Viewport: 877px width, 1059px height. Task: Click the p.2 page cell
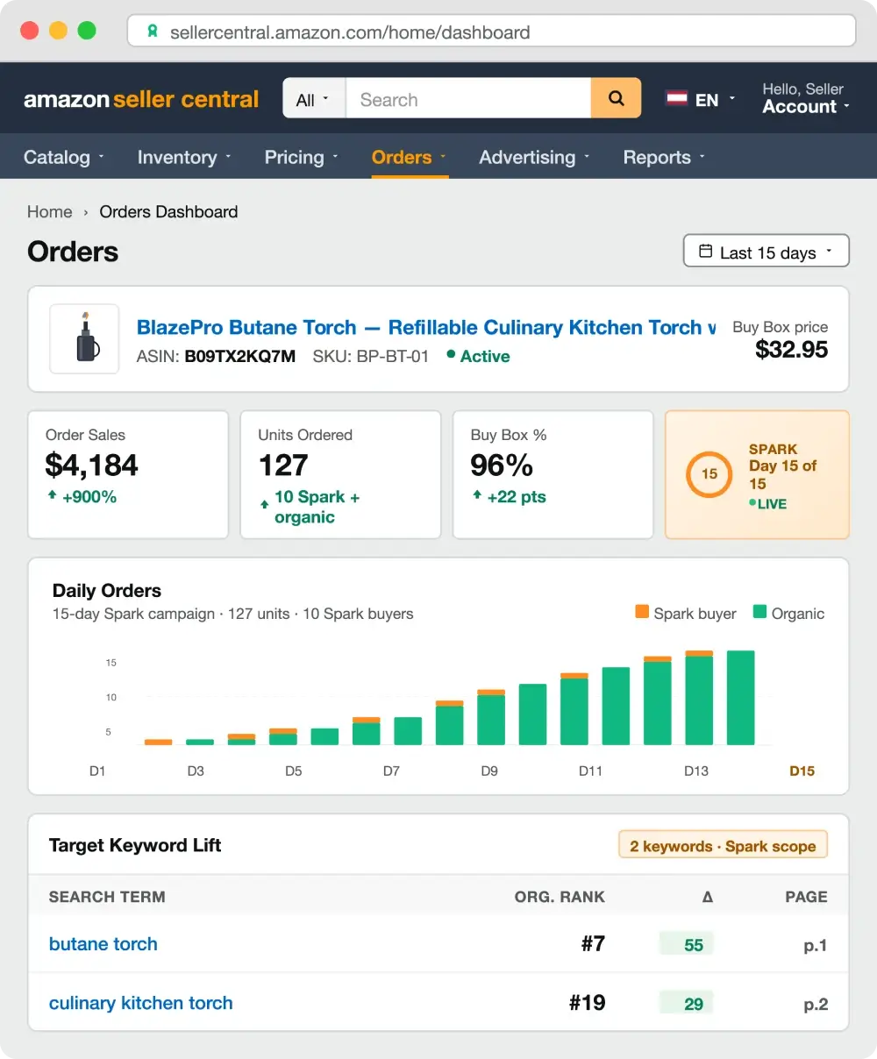coord(816,1004)
